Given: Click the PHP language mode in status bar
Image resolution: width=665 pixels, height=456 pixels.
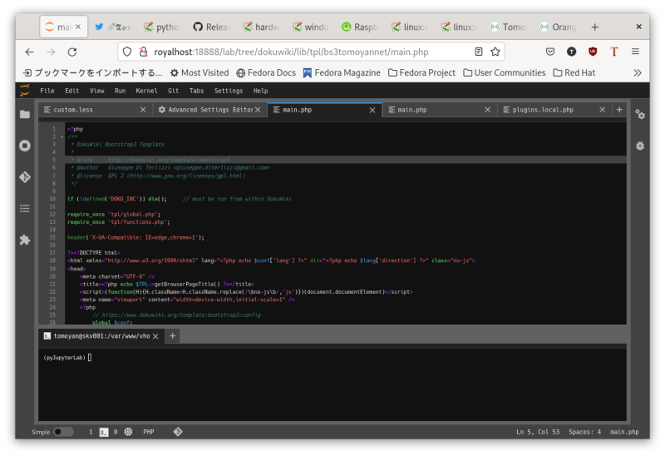Looking at the screenshot, I should coord(149,432).
